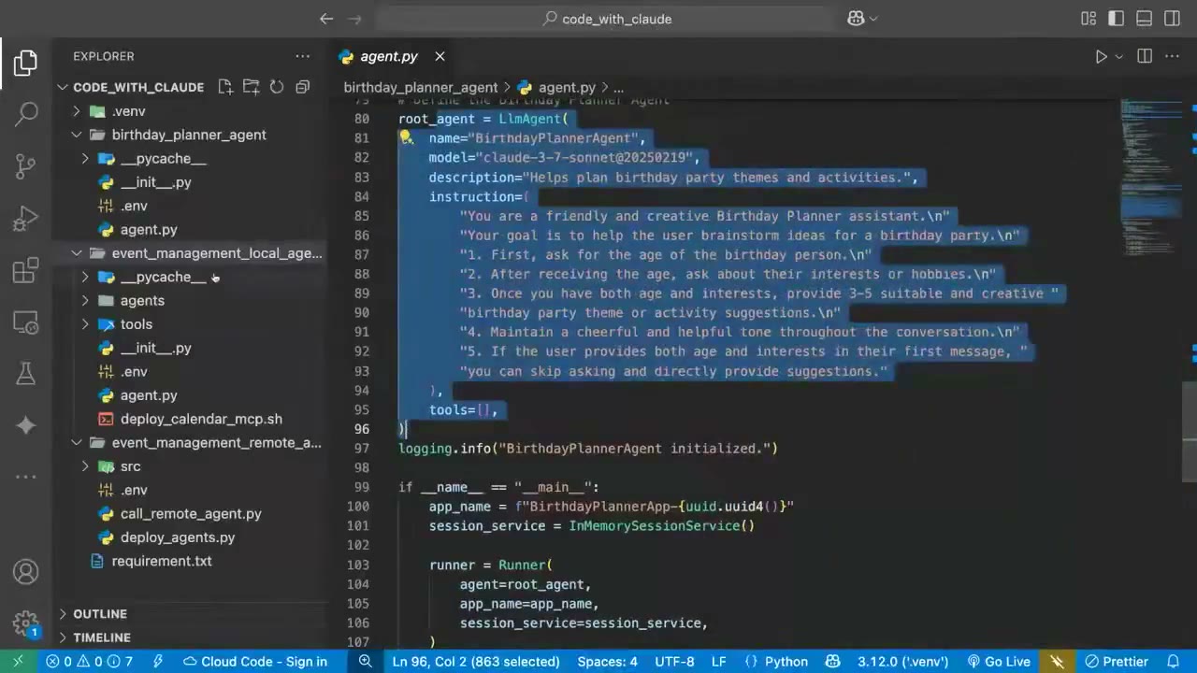Open the Remote Explorer view
The width and height of the screenshot is (1197, 673).
[25, 322]
